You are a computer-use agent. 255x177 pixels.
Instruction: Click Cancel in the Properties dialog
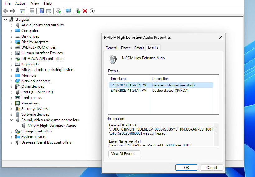click(212, 168)
